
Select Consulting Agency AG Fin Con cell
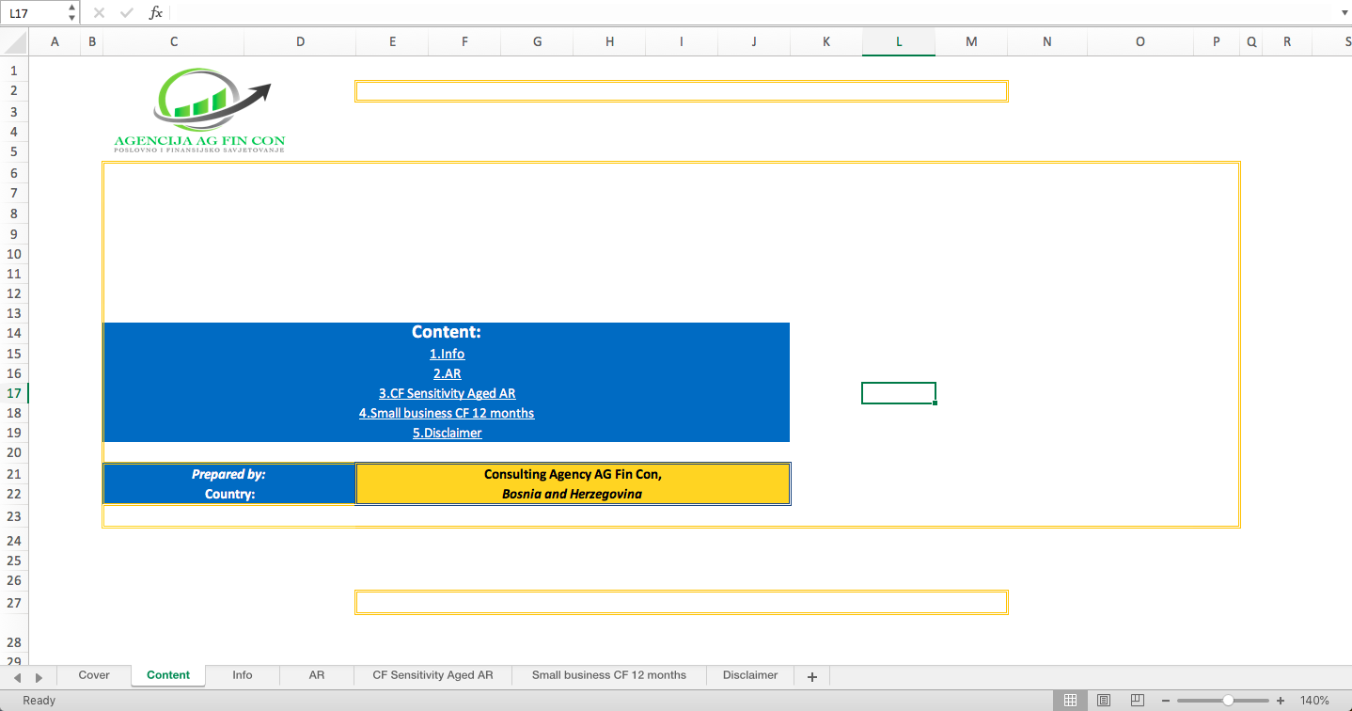tap(573, 474)
